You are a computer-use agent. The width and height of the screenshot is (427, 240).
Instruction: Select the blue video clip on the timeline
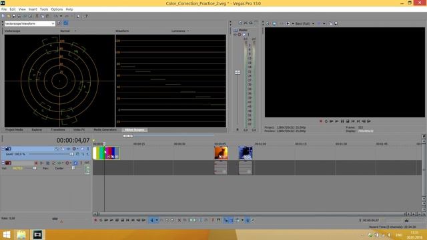tap(246, 153)
